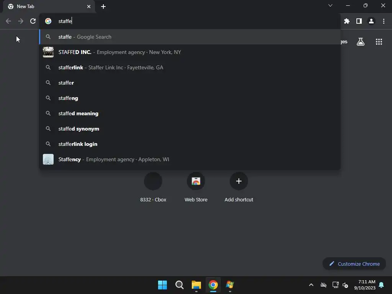Choose the 'stafferlink' Fayetteville suggestion

(190, 67)
